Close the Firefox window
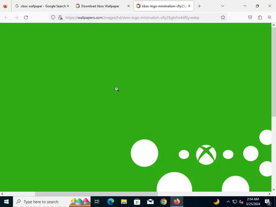Screen dimensions: 276x207 270,6
